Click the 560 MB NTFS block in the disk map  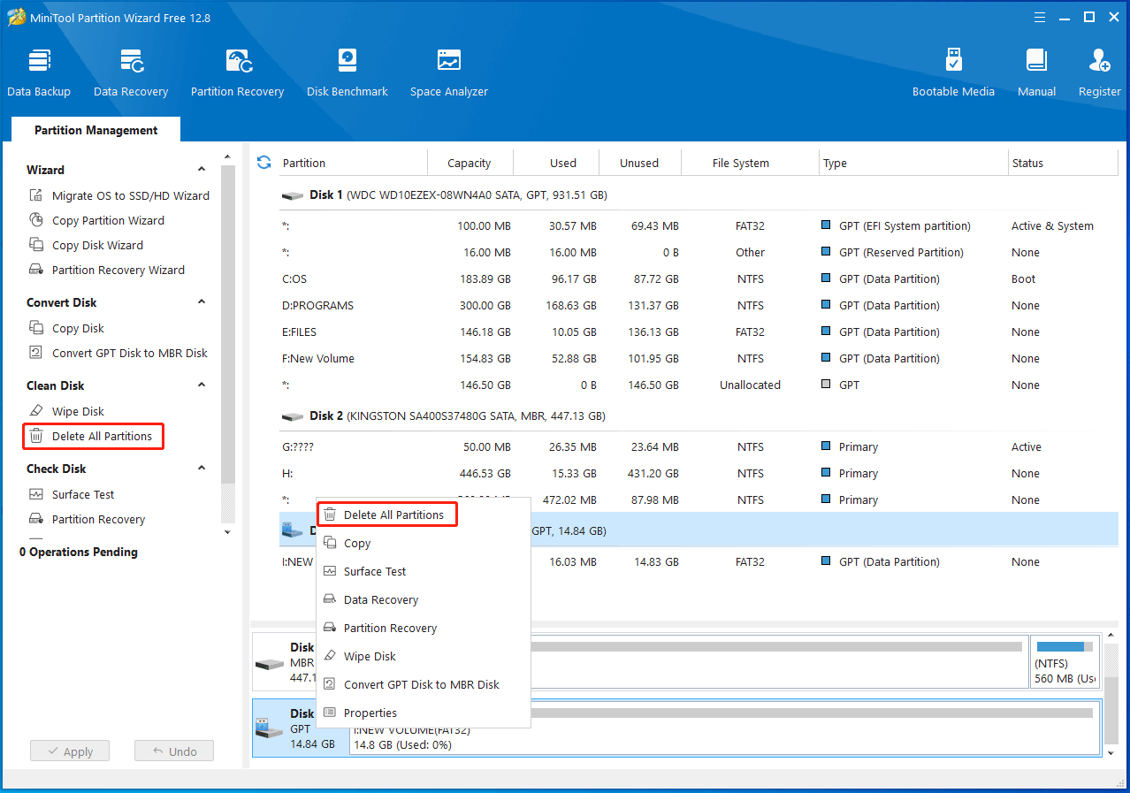(1065, 661)
